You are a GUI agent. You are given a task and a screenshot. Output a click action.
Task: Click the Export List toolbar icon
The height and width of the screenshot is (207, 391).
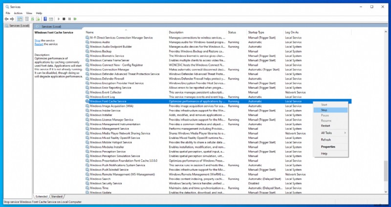[x=38, y=19]
